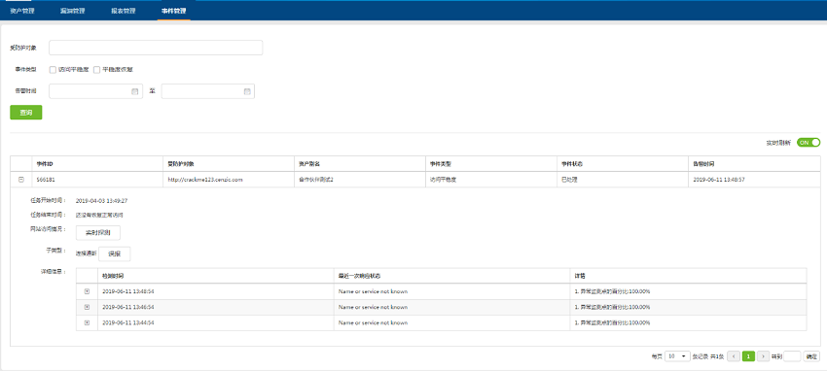The image size is (827, 371).
Task: Click alarm time 2019-06-11 13:48:57
Action: pos(719,180)
